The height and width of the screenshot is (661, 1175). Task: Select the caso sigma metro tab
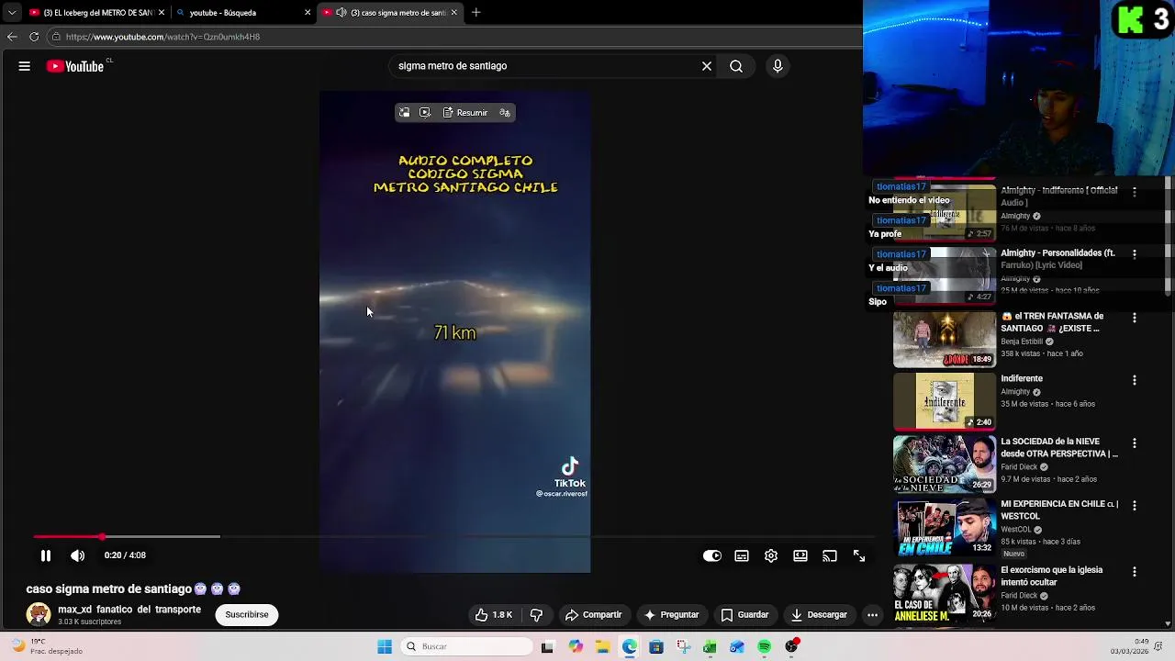tap(390, 13)
